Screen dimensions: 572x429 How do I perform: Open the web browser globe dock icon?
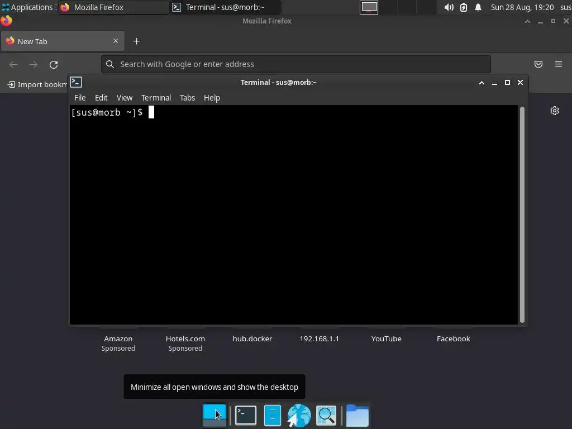(299, 415)
